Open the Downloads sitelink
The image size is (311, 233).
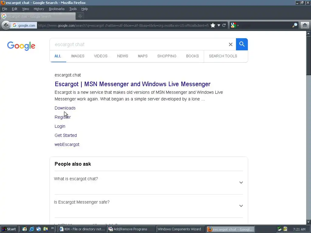pos(65,108)
